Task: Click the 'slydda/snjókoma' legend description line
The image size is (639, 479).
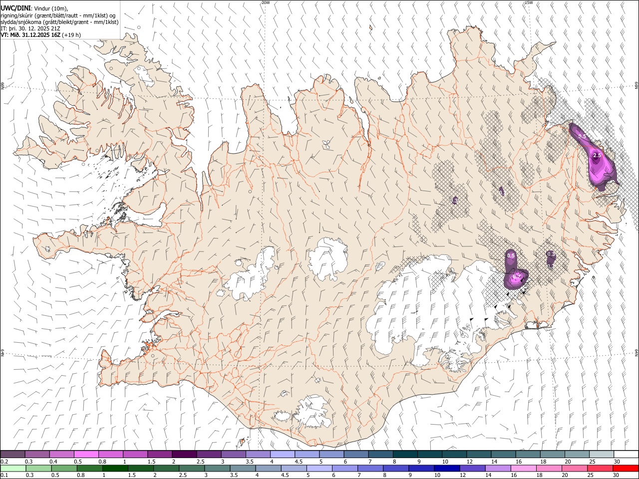Action: click(59, 22)
